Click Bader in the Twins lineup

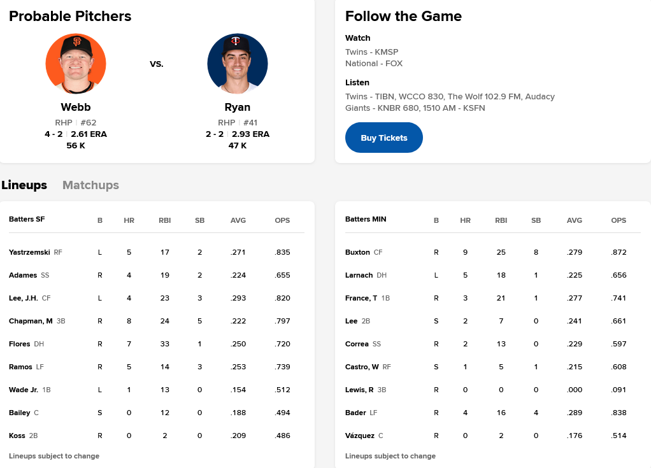pos(355,413)
